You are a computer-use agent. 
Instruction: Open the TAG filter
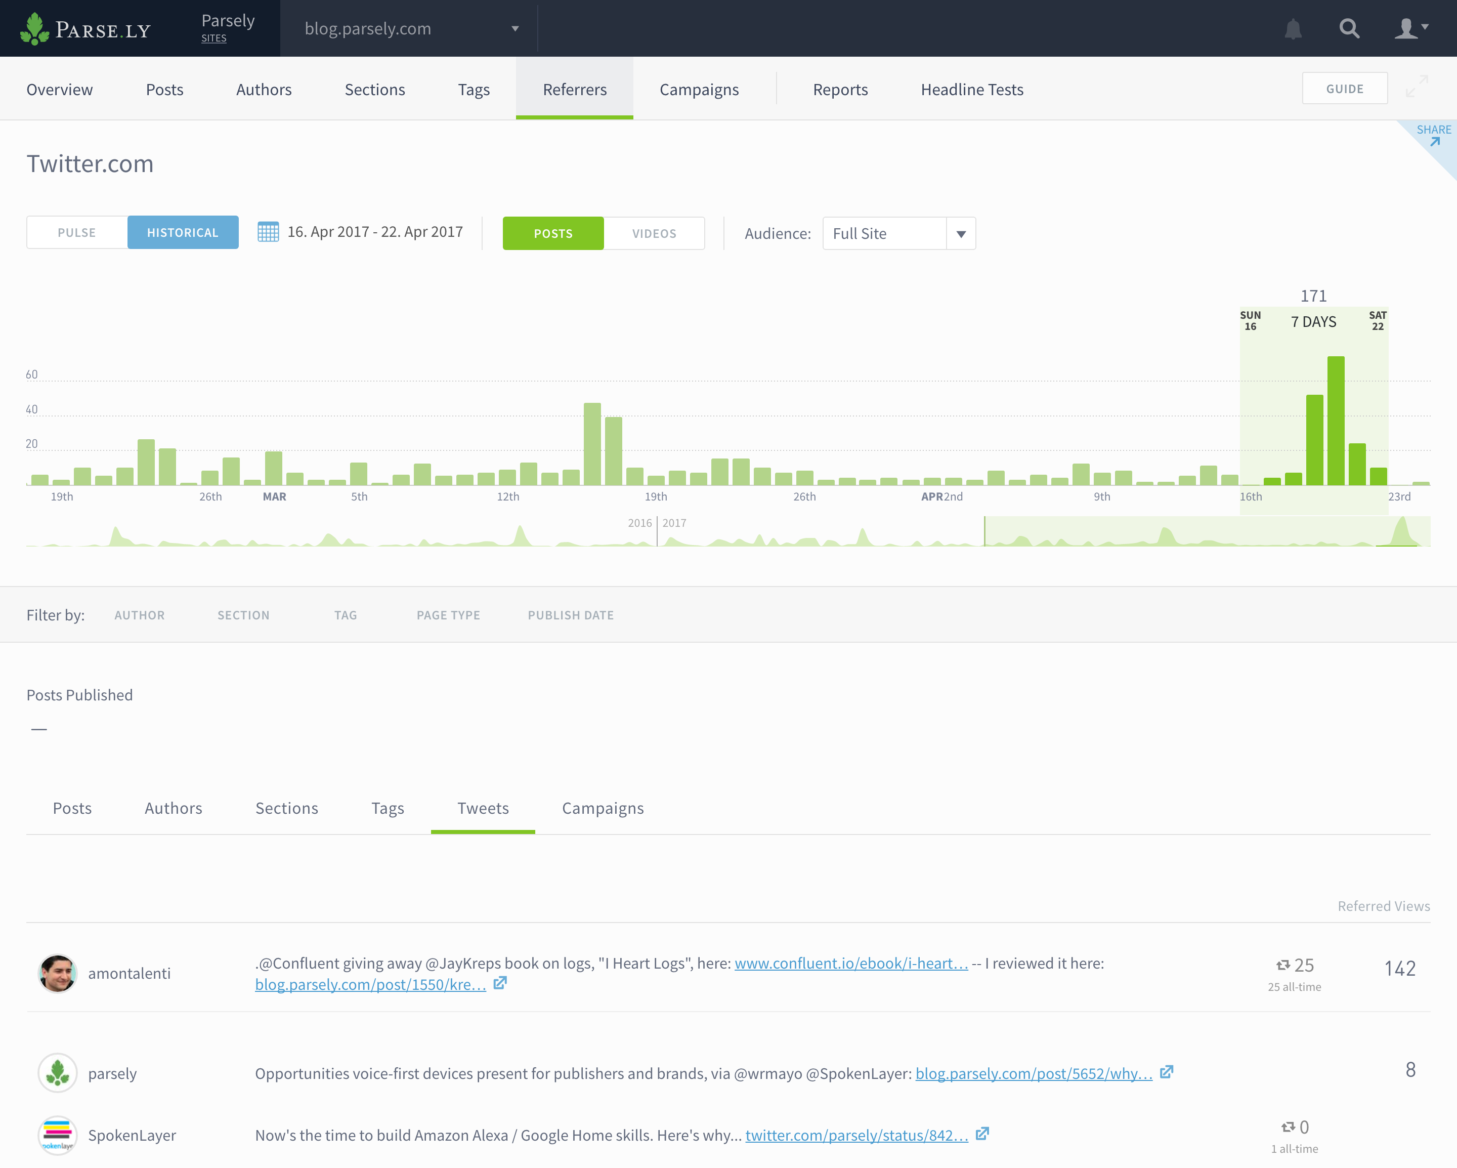pos(346,615)
